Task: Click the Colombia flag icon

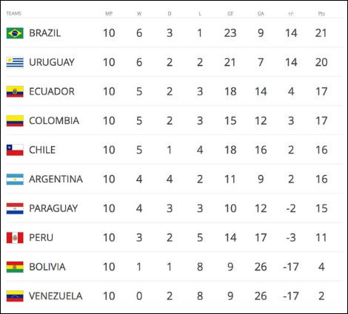Action: tap(15, 120)
